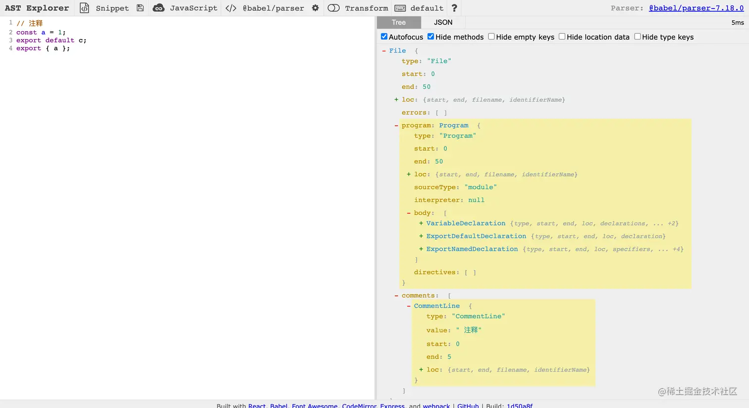
Task: Collapse the body array node
Action: click(409, 213)
